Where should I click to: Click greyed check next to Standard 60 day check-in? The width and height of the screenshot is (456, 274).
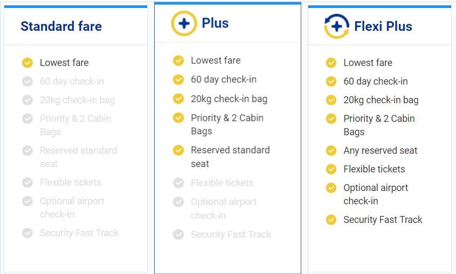(28, 81)
